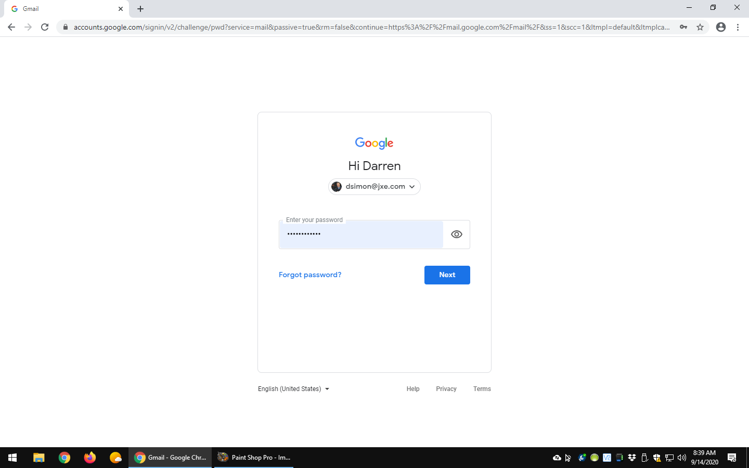Open the Help link in the footer

click(413, 389)
